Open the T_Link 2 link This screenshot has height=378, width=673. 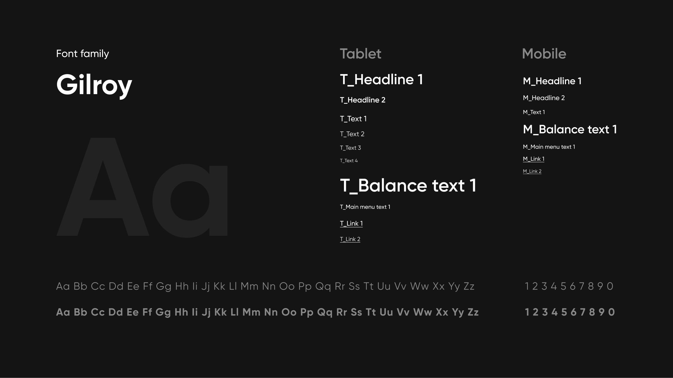(350, 239)
